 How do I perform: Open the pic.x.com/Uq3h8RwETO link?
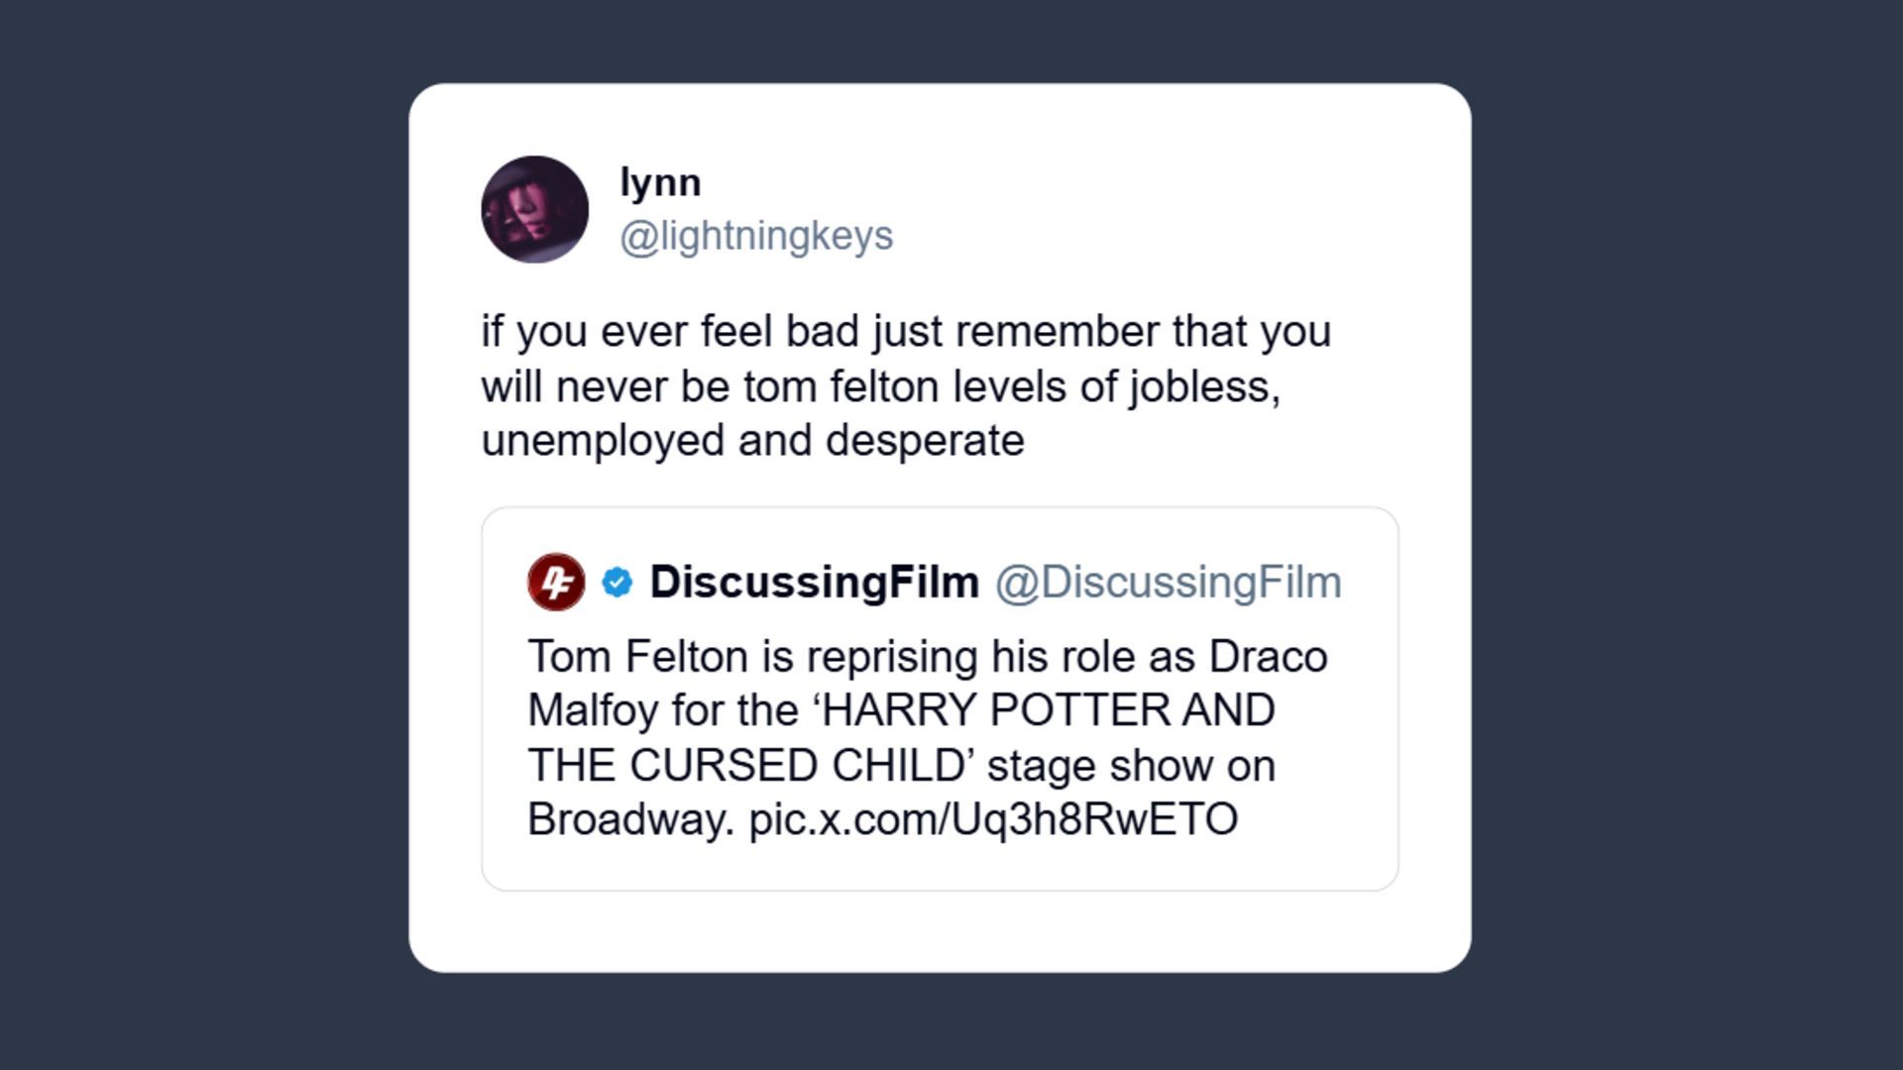click(x=993, y=819)
